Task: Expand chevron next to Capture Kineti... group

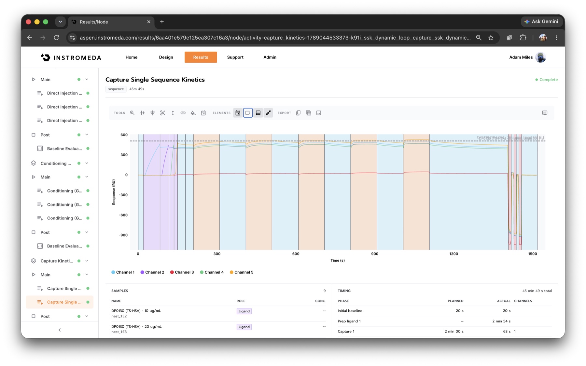Action: [x=87, y=261]
